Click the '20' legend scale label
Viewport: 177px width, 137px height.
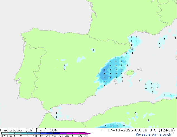pyautogui.click(x=48, y=136)
